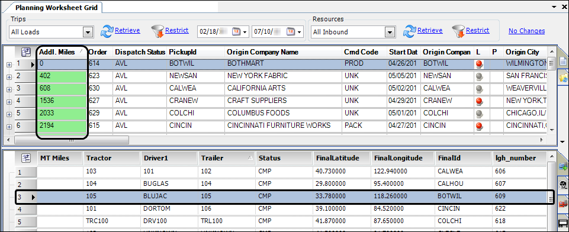Sort by Addl. Miles column header

point(62,52)
